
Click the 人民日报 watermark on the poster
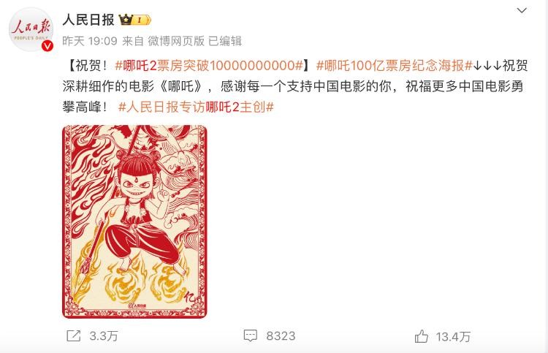point(137,305)
